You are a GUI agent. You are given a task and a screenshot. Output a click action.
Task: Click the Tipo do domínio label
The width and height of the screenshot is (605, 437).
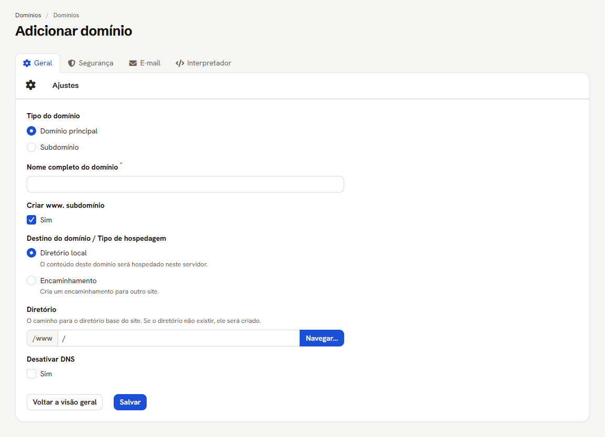click(53, 116)
